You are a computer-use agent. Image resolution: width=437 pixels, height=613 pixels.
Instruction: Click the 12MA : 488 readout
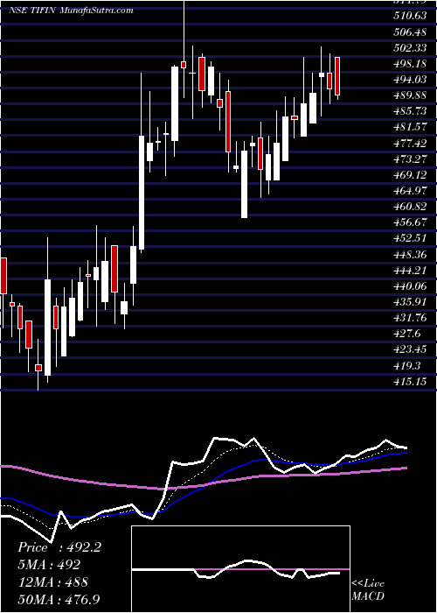coord(52,581)
